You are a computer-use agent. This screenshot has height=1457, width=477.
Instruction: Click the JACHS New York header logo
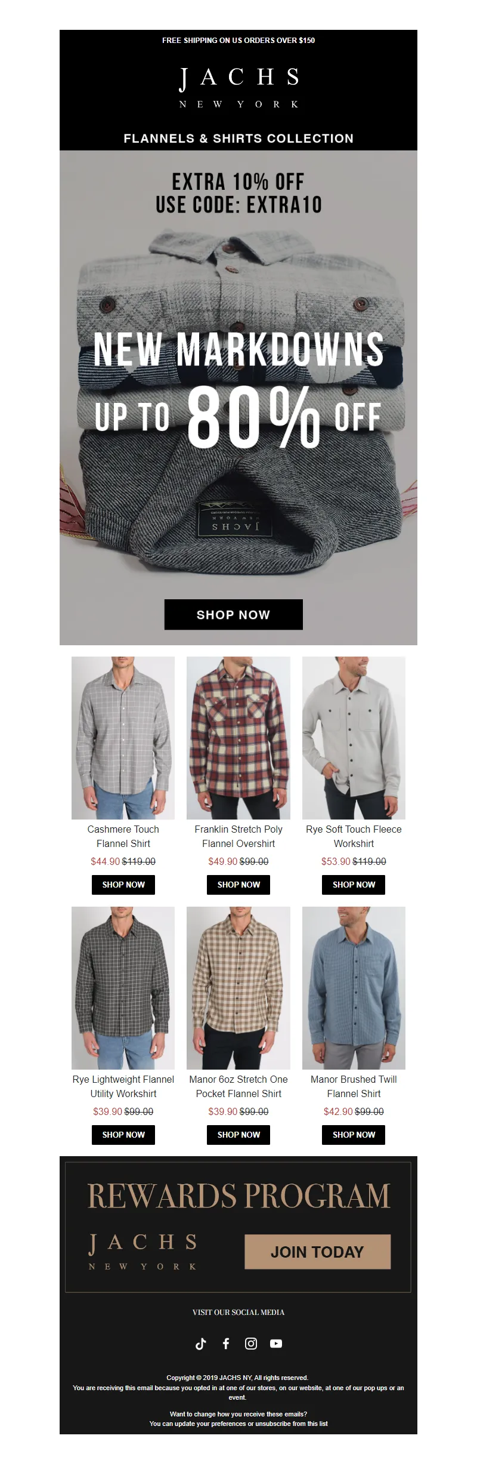point(238,87)
